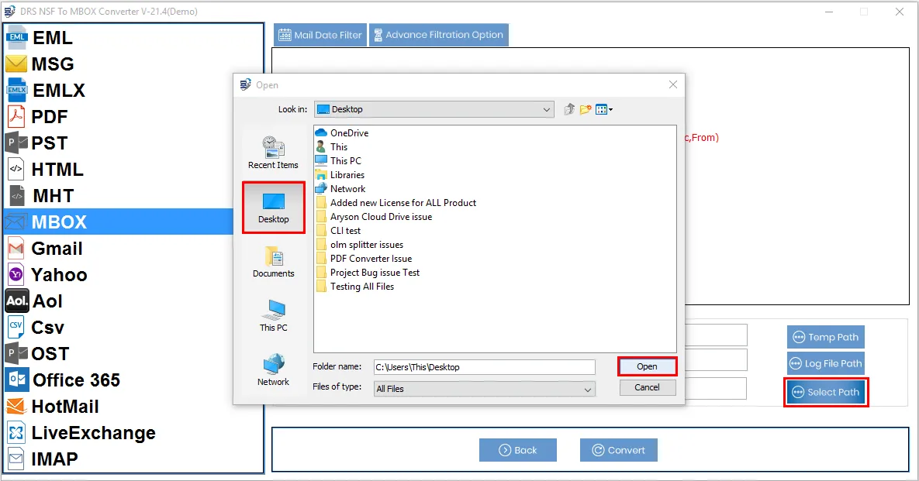Click the Open button in dialog
919x481 pixels.
pyautogui.click(x=647, y=366)
